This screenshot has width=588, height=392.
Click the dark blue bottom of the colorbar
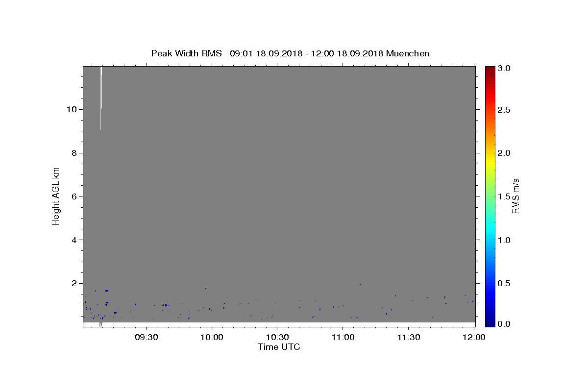coord(490,322)
